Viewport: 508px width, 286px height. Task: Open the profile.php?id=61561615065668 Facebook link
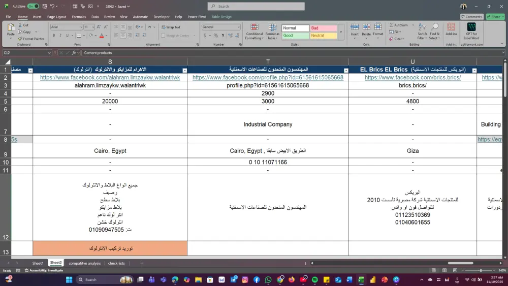click(x=268, y=77)
